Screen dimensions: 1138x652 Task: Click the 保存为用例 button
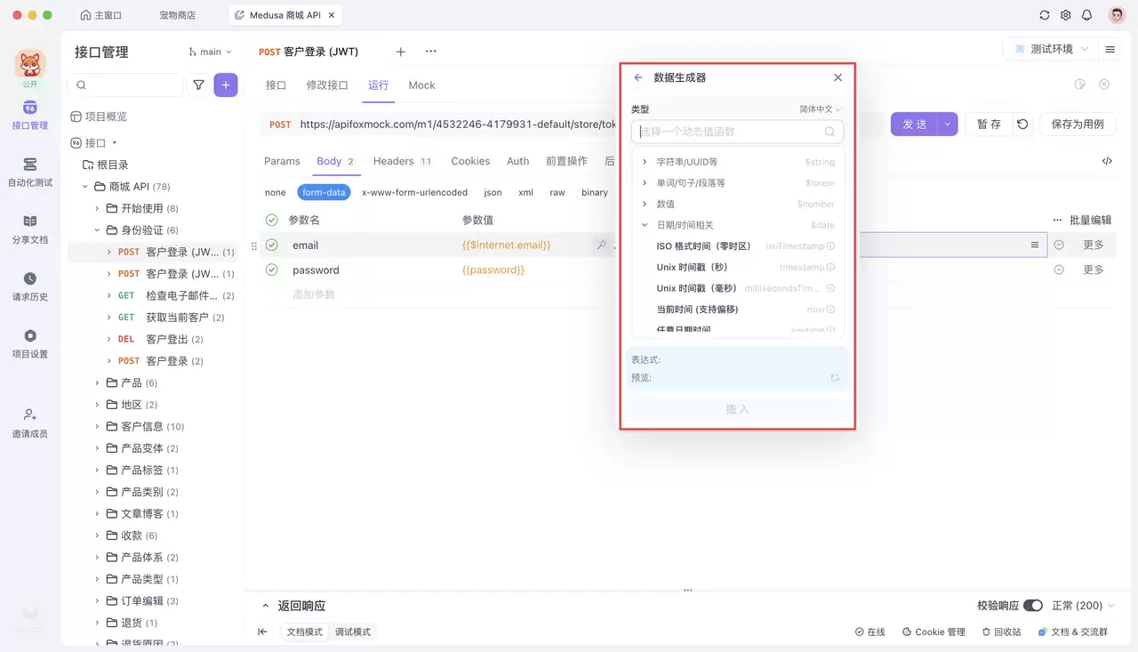1078,125
